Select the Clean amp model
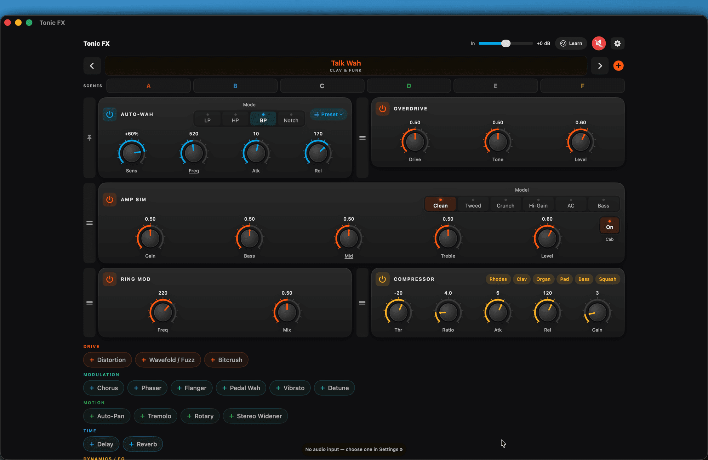 coord(440,204)
